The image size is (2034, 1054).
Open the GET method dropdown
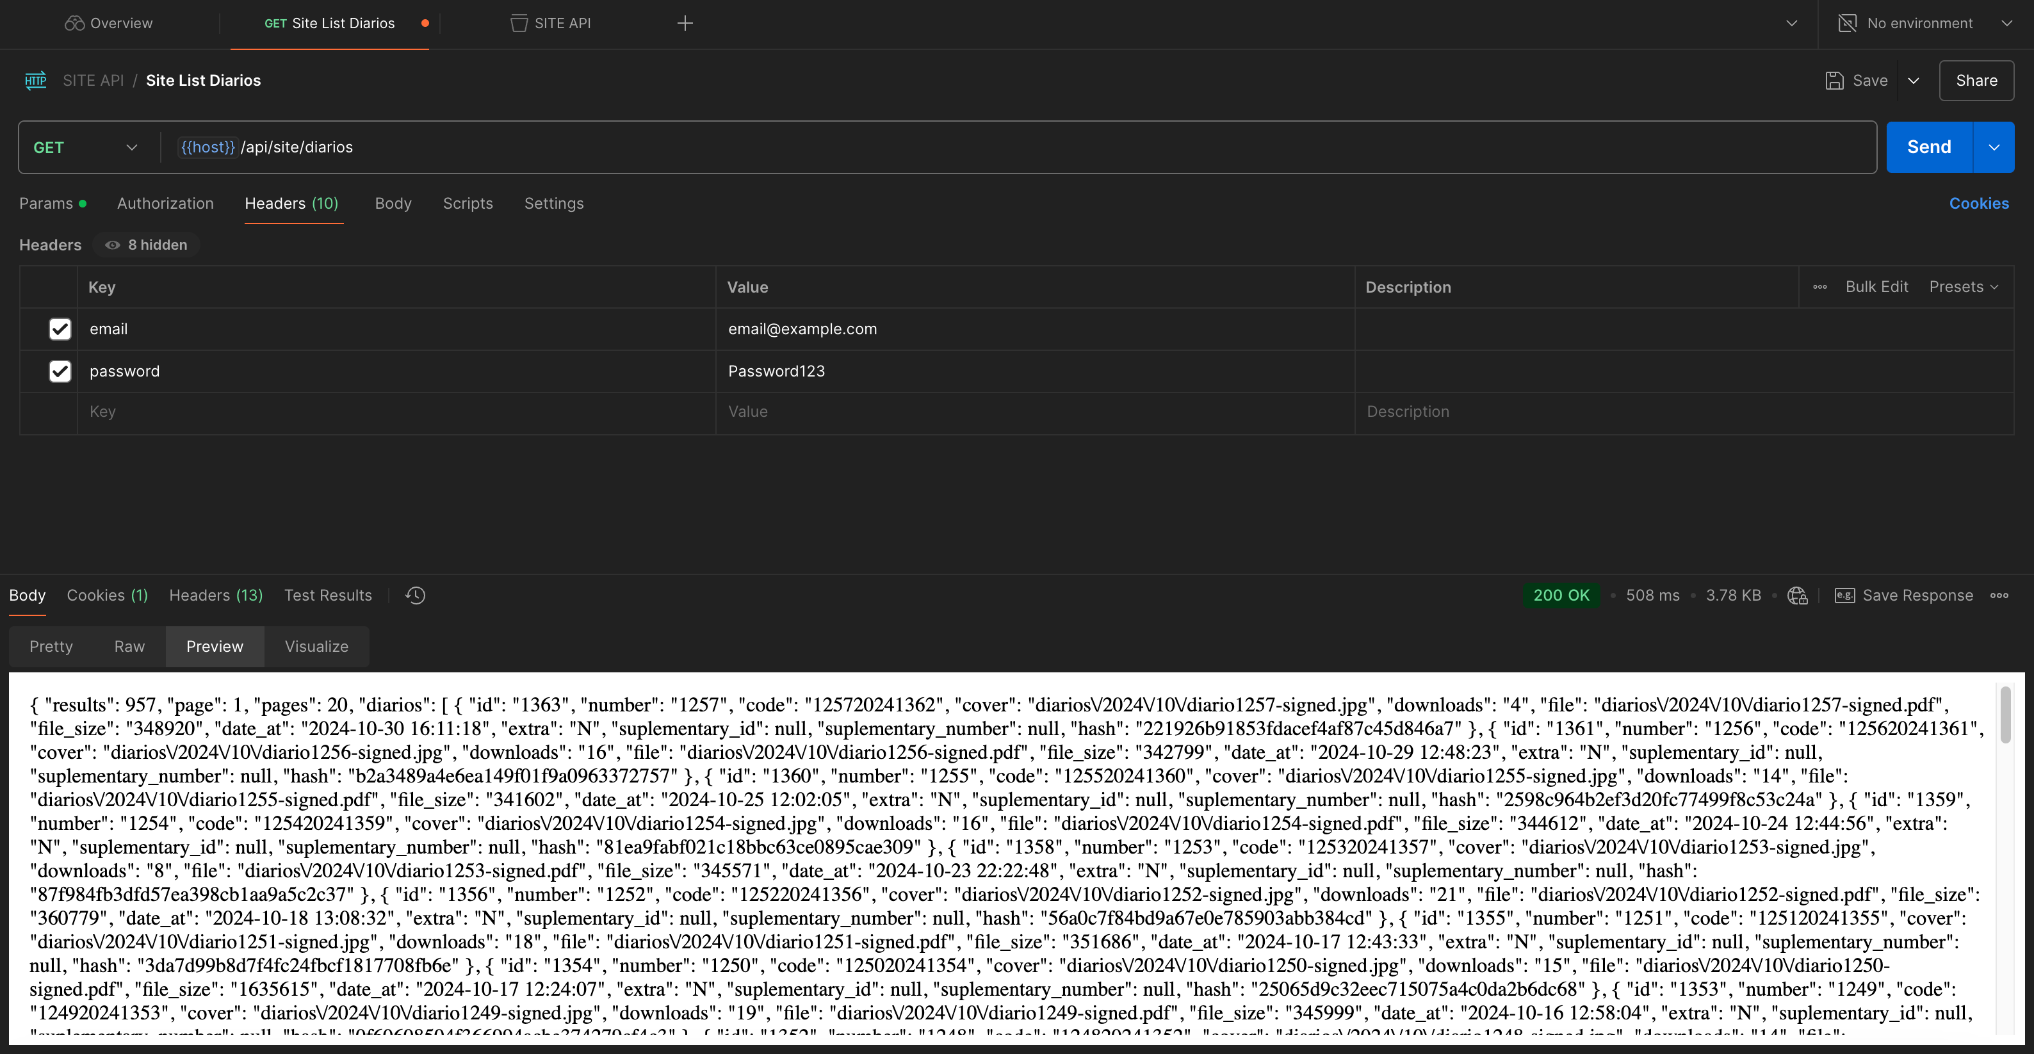pos(85,148)
